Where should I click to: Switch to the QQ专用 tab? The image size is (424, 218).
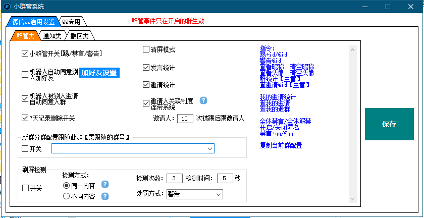pos(72,21)
